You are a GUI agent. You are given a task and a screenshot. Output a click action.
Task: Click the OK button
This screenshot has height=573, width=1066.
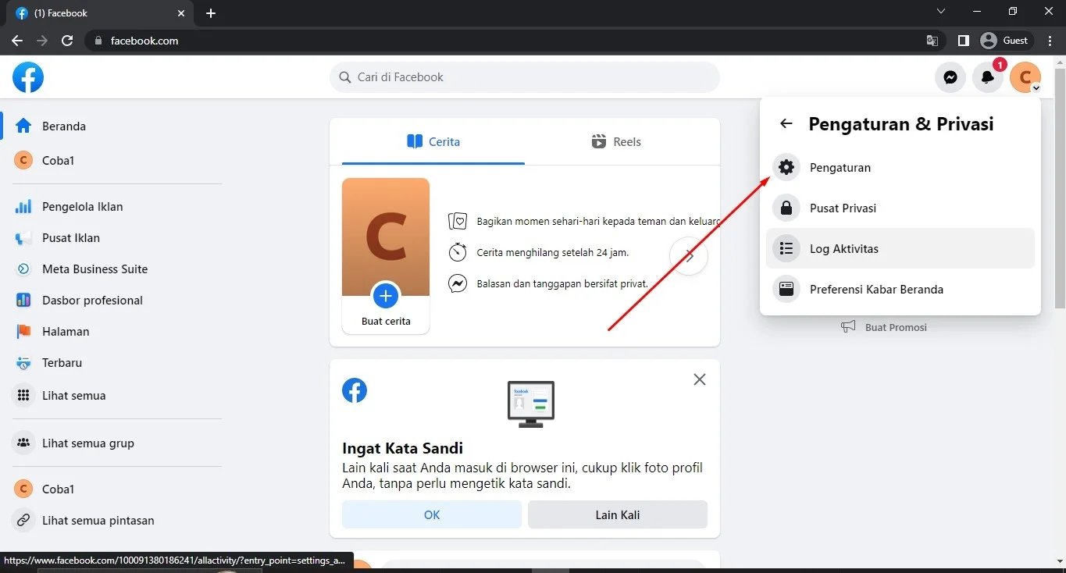432,514
